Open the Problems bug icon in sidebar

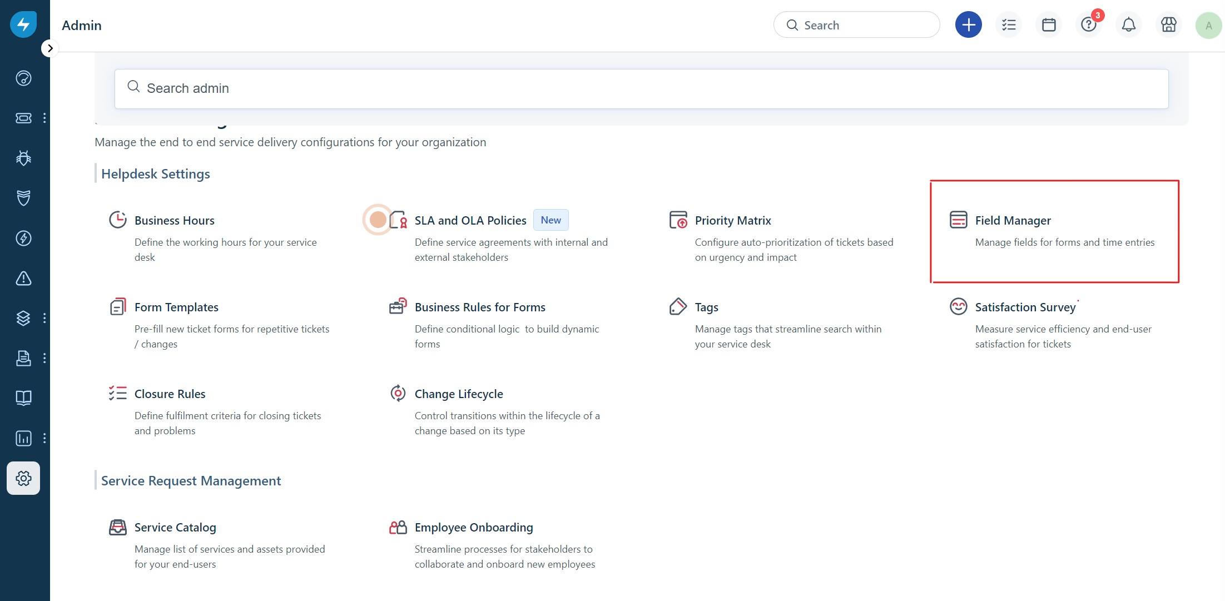(23, 158)
